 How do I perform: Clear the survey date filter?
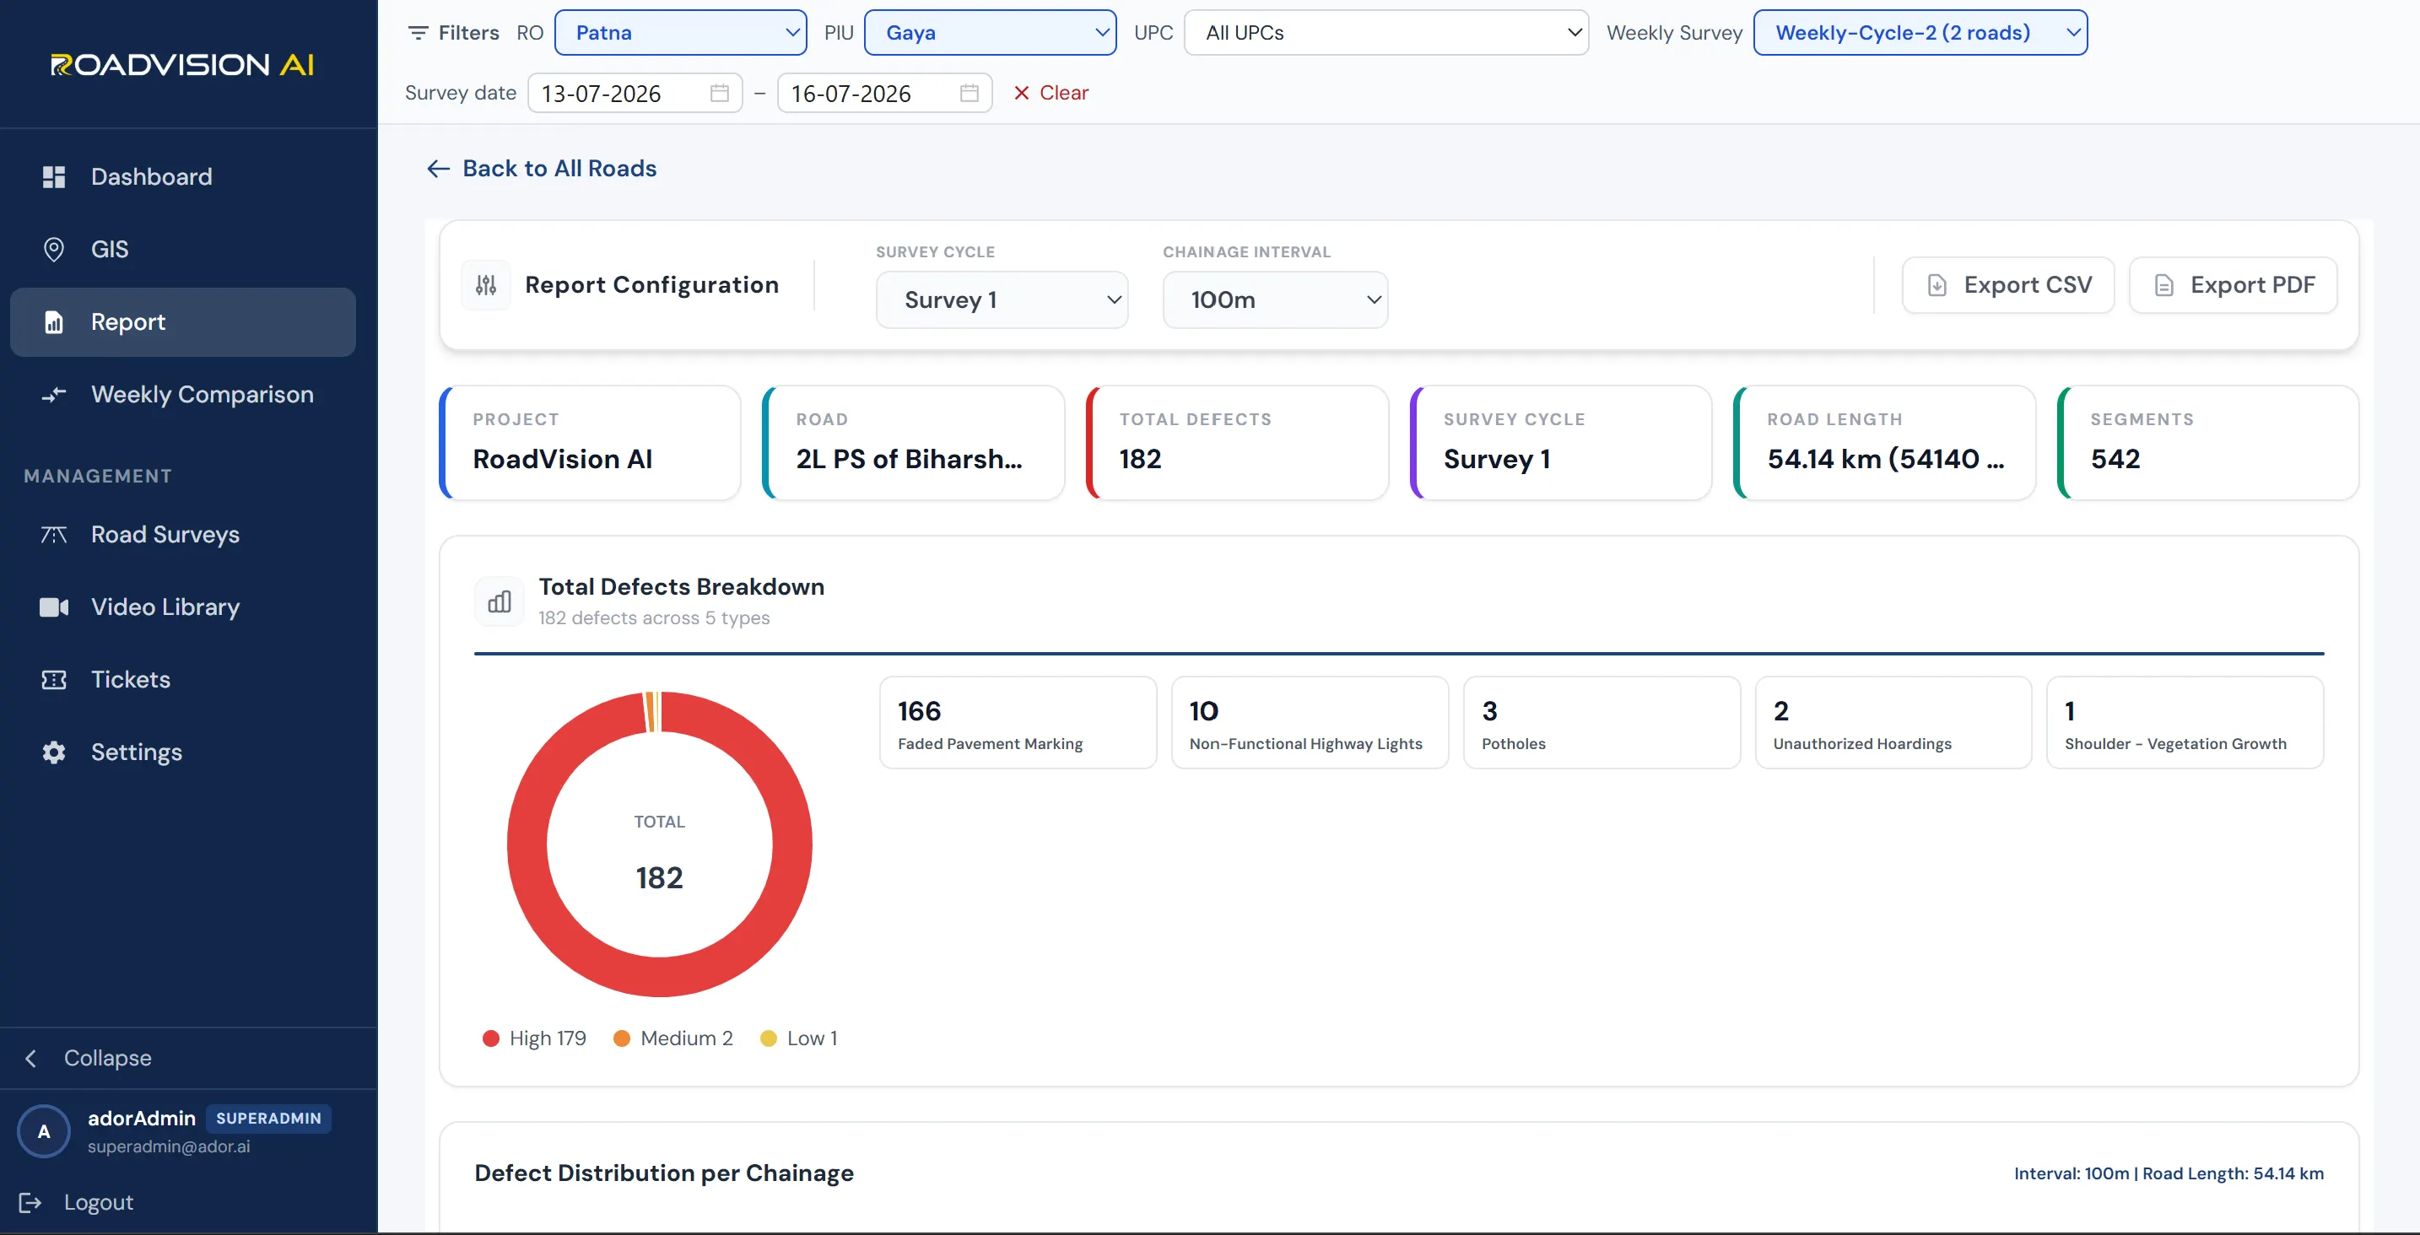point(1051,93)
